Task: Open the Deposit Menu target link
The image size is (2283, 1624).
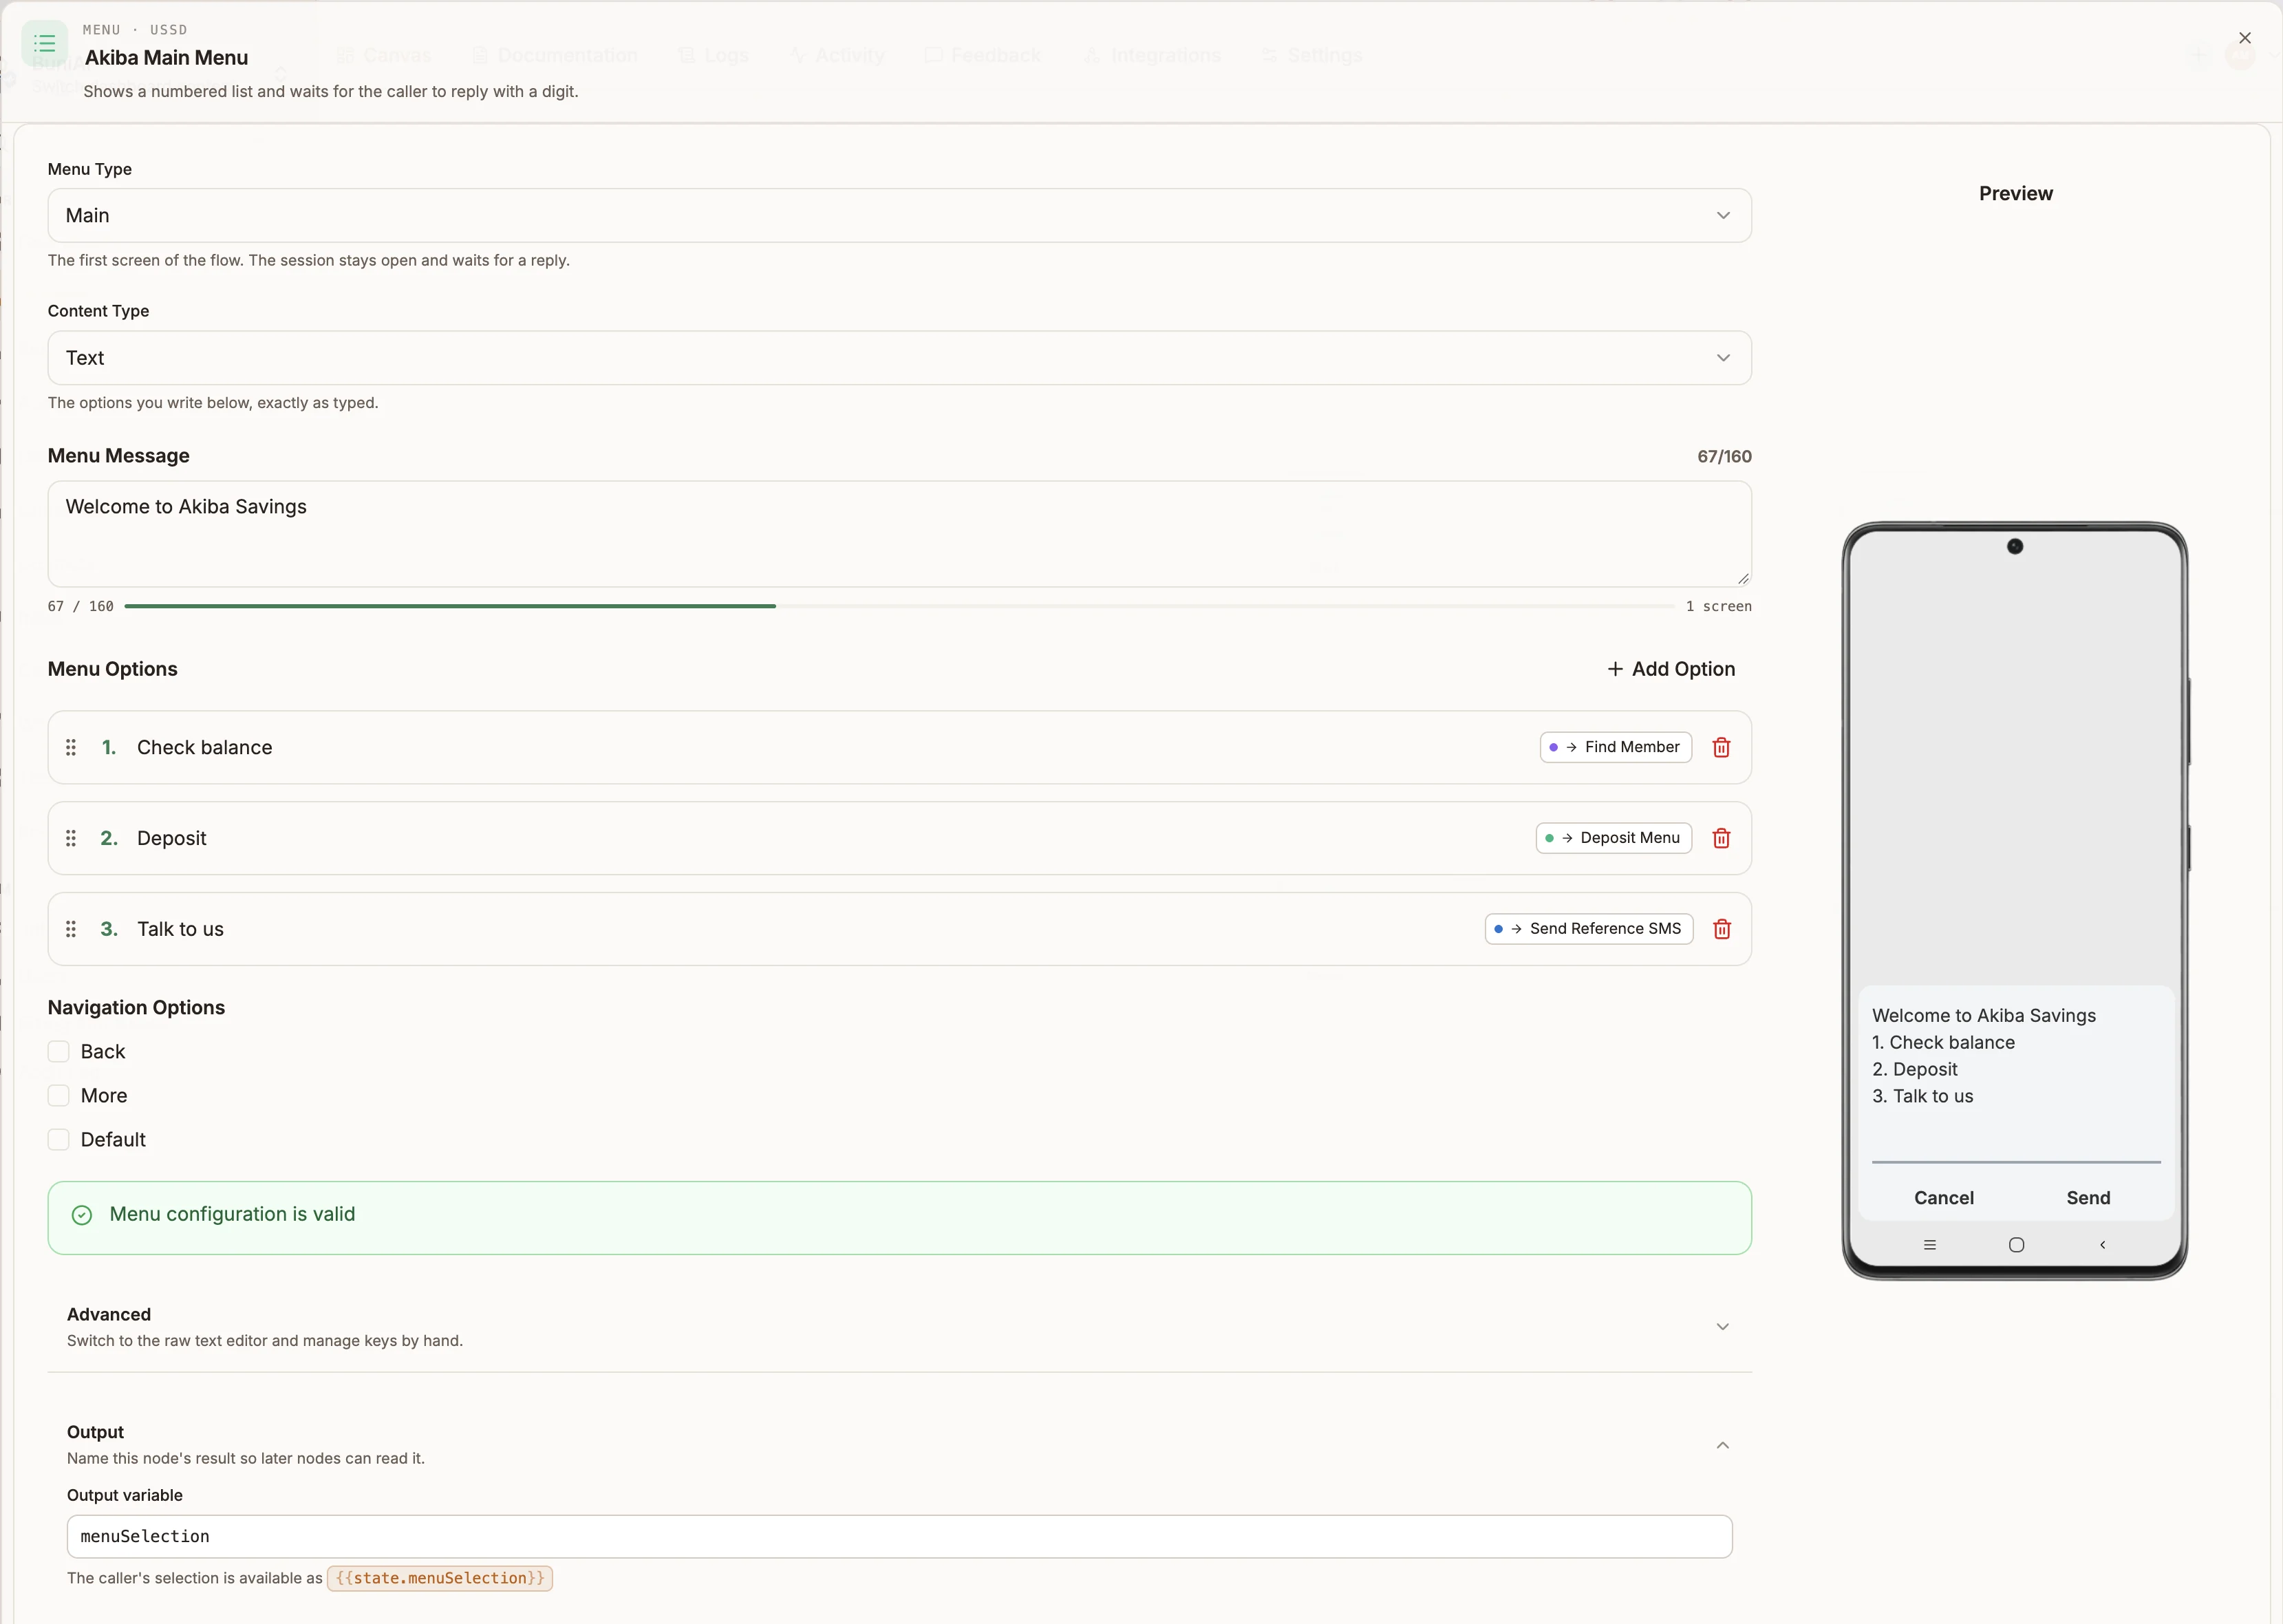Action: 1613,838
